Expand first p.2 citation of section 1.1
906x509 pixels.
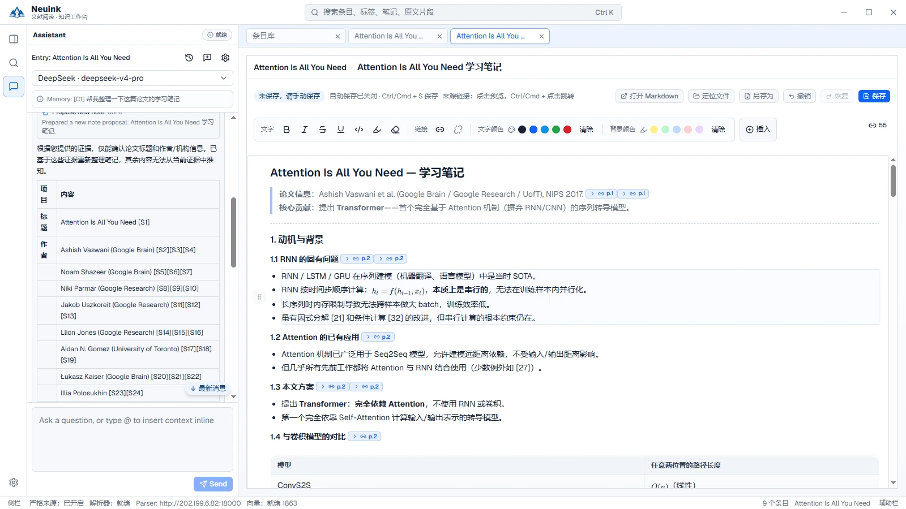point(357,258)
